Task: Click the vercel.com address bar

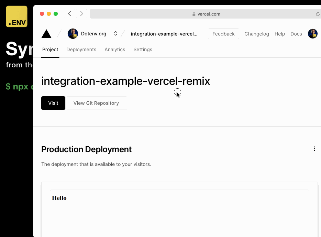Action: (206, 14)
